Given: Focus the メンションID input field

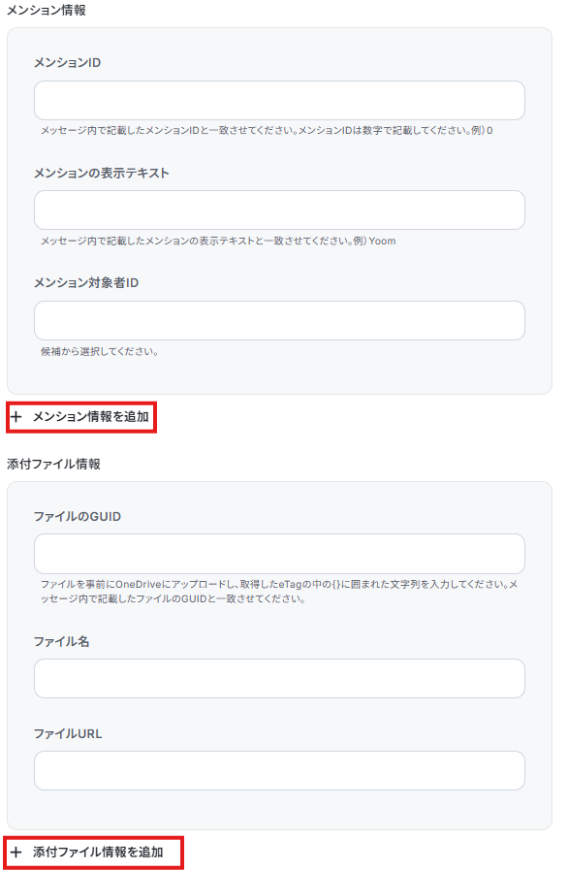Looking at the screenshot, I should click(x=279, y=101).
